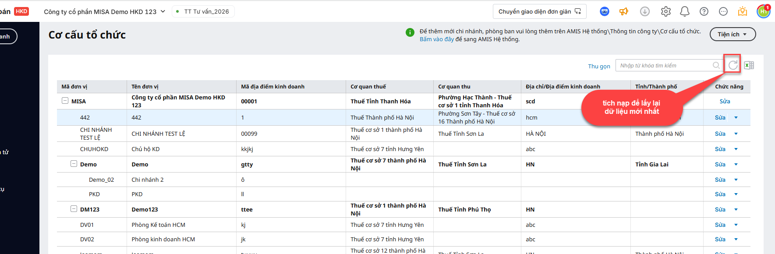
Task: Click 'Bấm vào đây' link to AMIS
Action: (436, 39)
